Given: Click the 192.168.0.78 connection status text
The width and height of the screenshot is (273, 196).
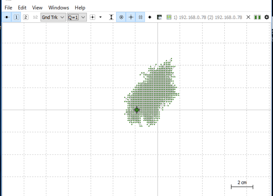Looking at the screenshot, I should click(207, 17).
